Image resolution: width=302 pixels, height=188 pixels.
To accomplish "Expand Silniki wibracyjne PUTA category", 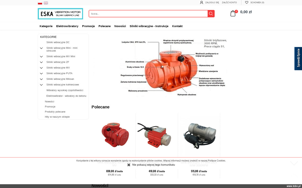I will tap(41, 74).
